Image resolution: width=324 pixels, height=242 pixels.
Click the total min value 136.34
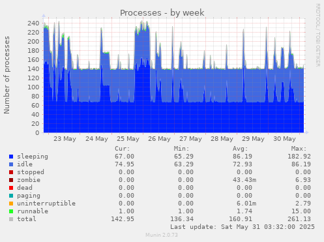(x=182, y=219)
